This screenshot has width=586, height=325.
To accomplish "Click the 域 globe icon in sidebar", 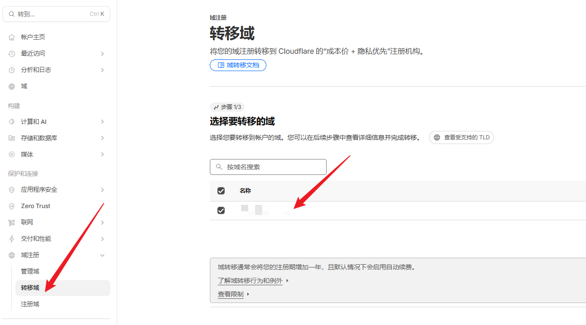I will click(x=12, y=86).
